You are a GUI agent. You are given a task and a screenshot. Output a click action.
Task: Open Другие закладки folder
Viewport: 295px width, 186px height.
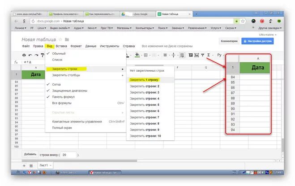coord(270,28)
